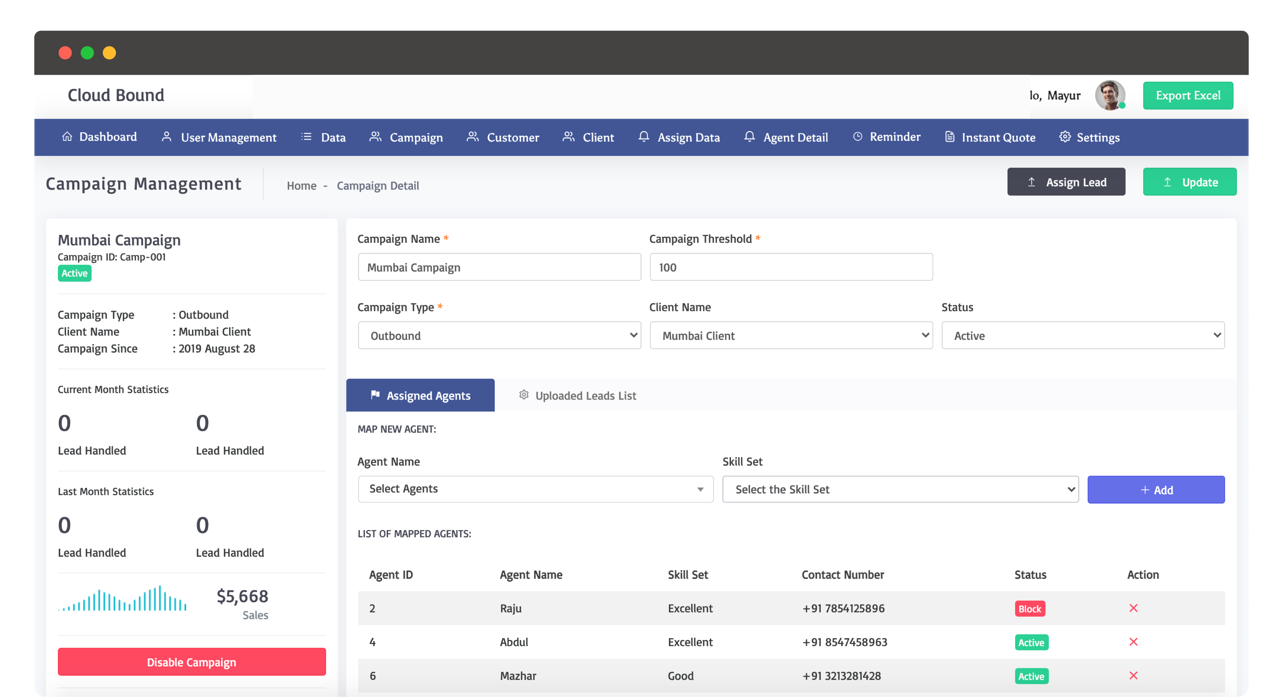Screen dimensions: 1283x697
Task: Click the Customer people icon
Action: pos(473,137)
